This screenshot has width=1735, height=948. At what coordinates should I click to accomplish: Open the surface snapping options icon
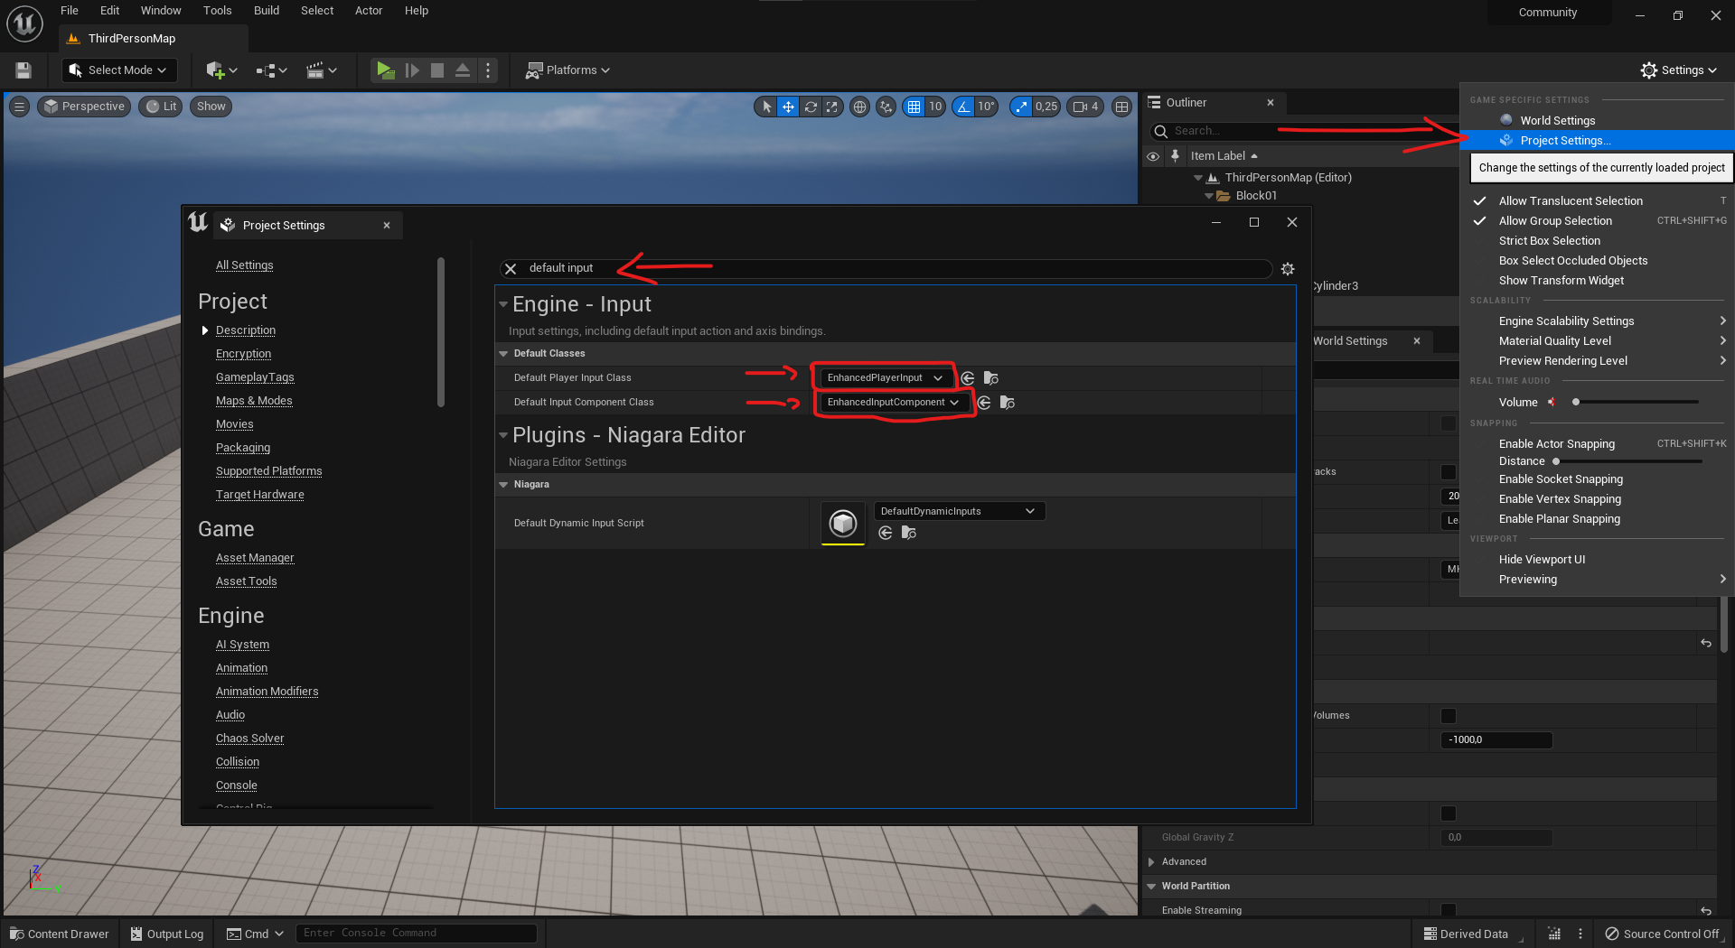click(886, 107)
